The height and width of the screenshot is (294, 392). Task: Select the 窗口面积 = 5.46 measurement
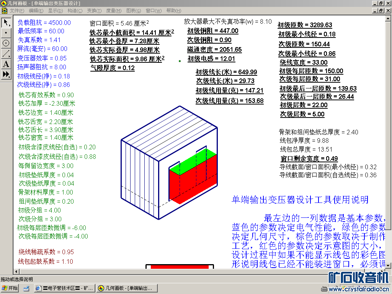point(119,23)
